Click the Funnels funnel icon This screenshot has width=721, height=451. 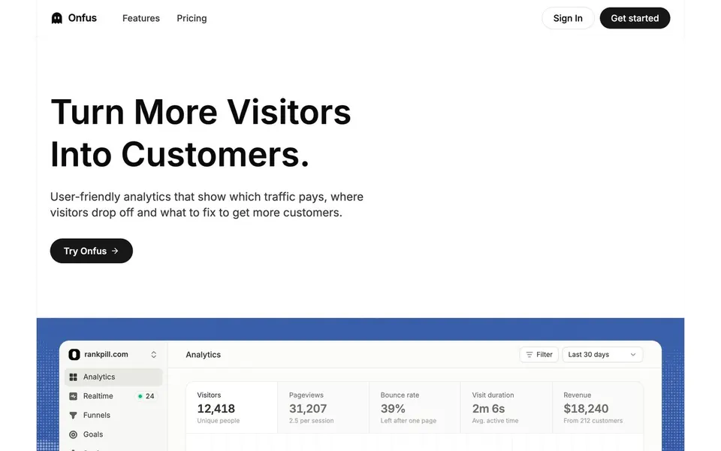pos(73,415)
